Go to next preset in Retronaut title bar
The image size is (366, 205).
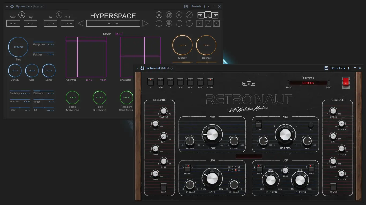[349, 68]
